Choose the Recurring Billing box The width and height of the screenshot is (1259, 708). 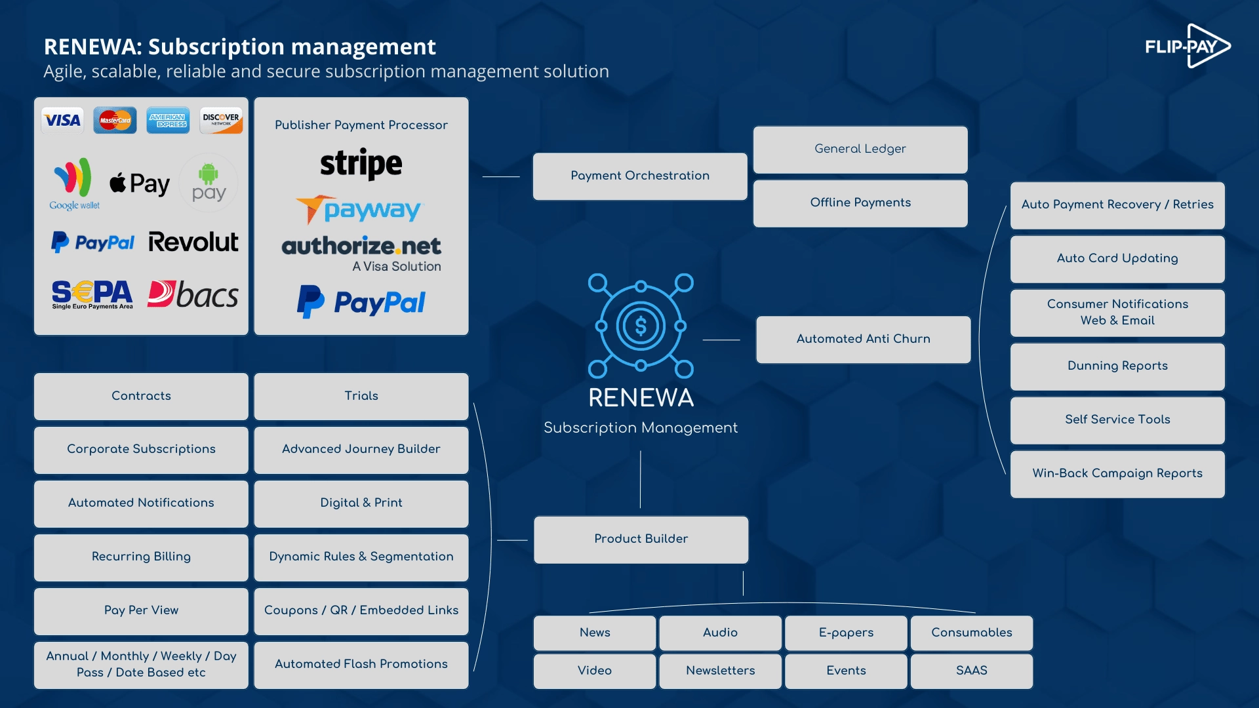pyautogui.click(x=141, y=557)
